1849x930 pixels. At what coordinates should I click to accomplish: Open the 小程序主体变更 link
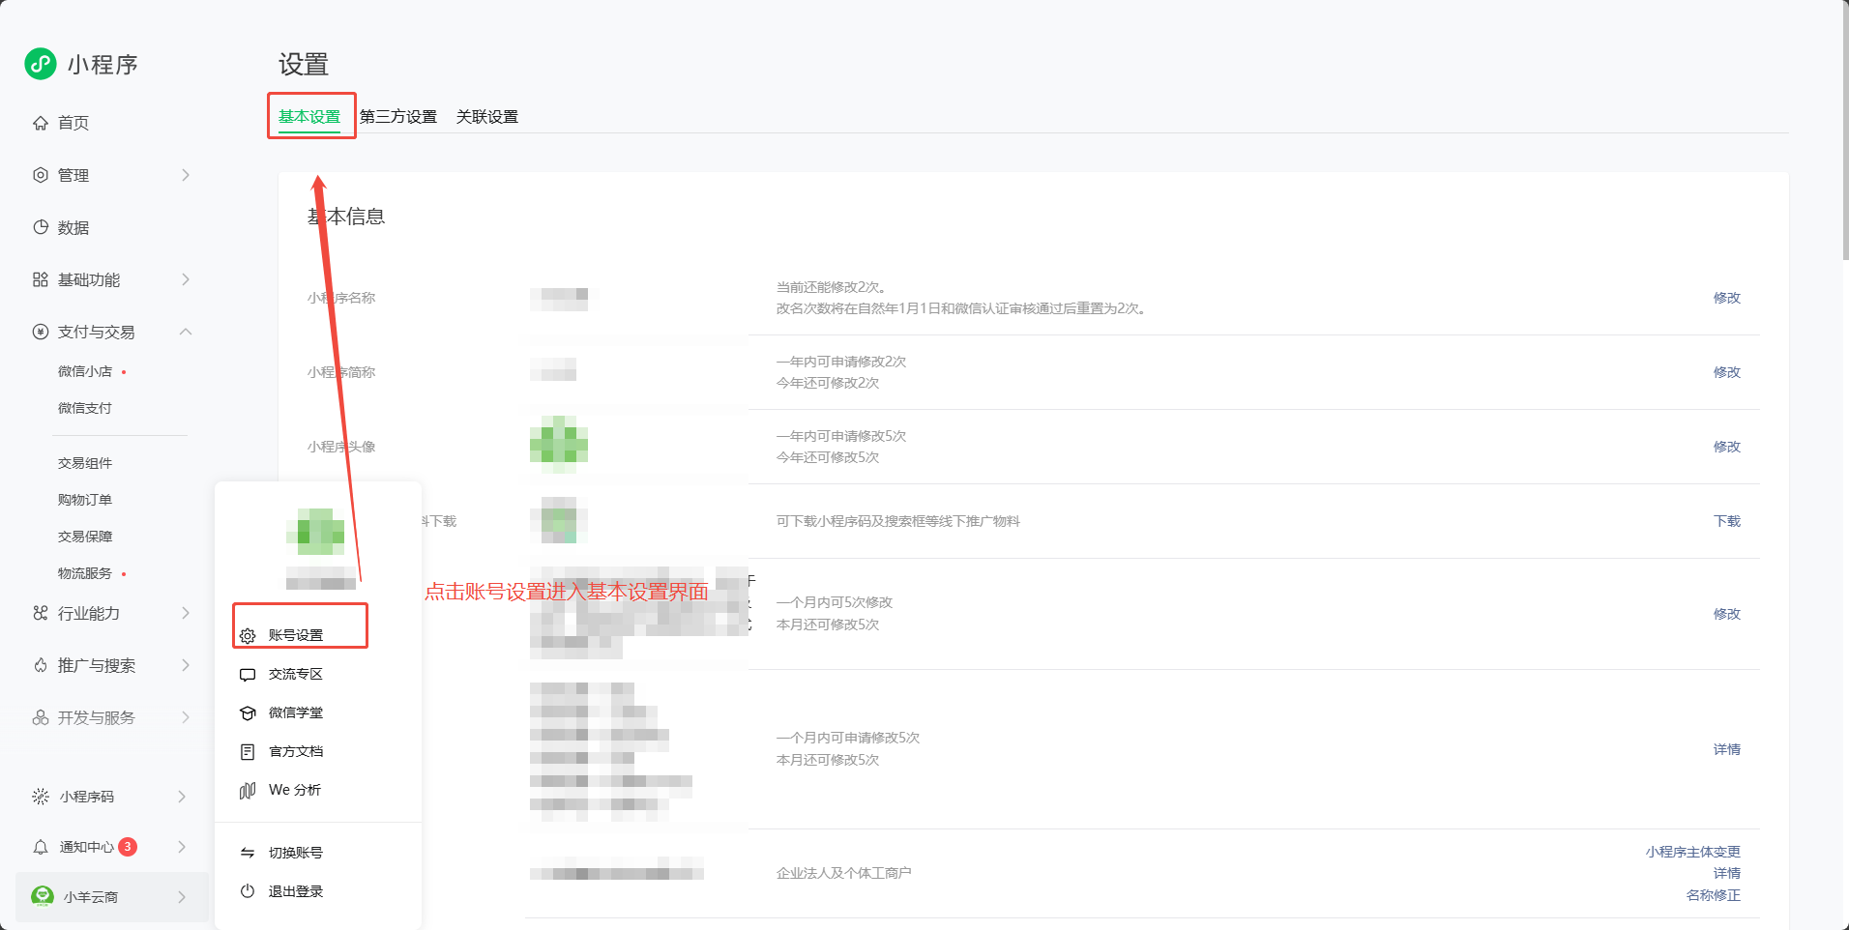pyautogui.click(x=1692, y=852)
